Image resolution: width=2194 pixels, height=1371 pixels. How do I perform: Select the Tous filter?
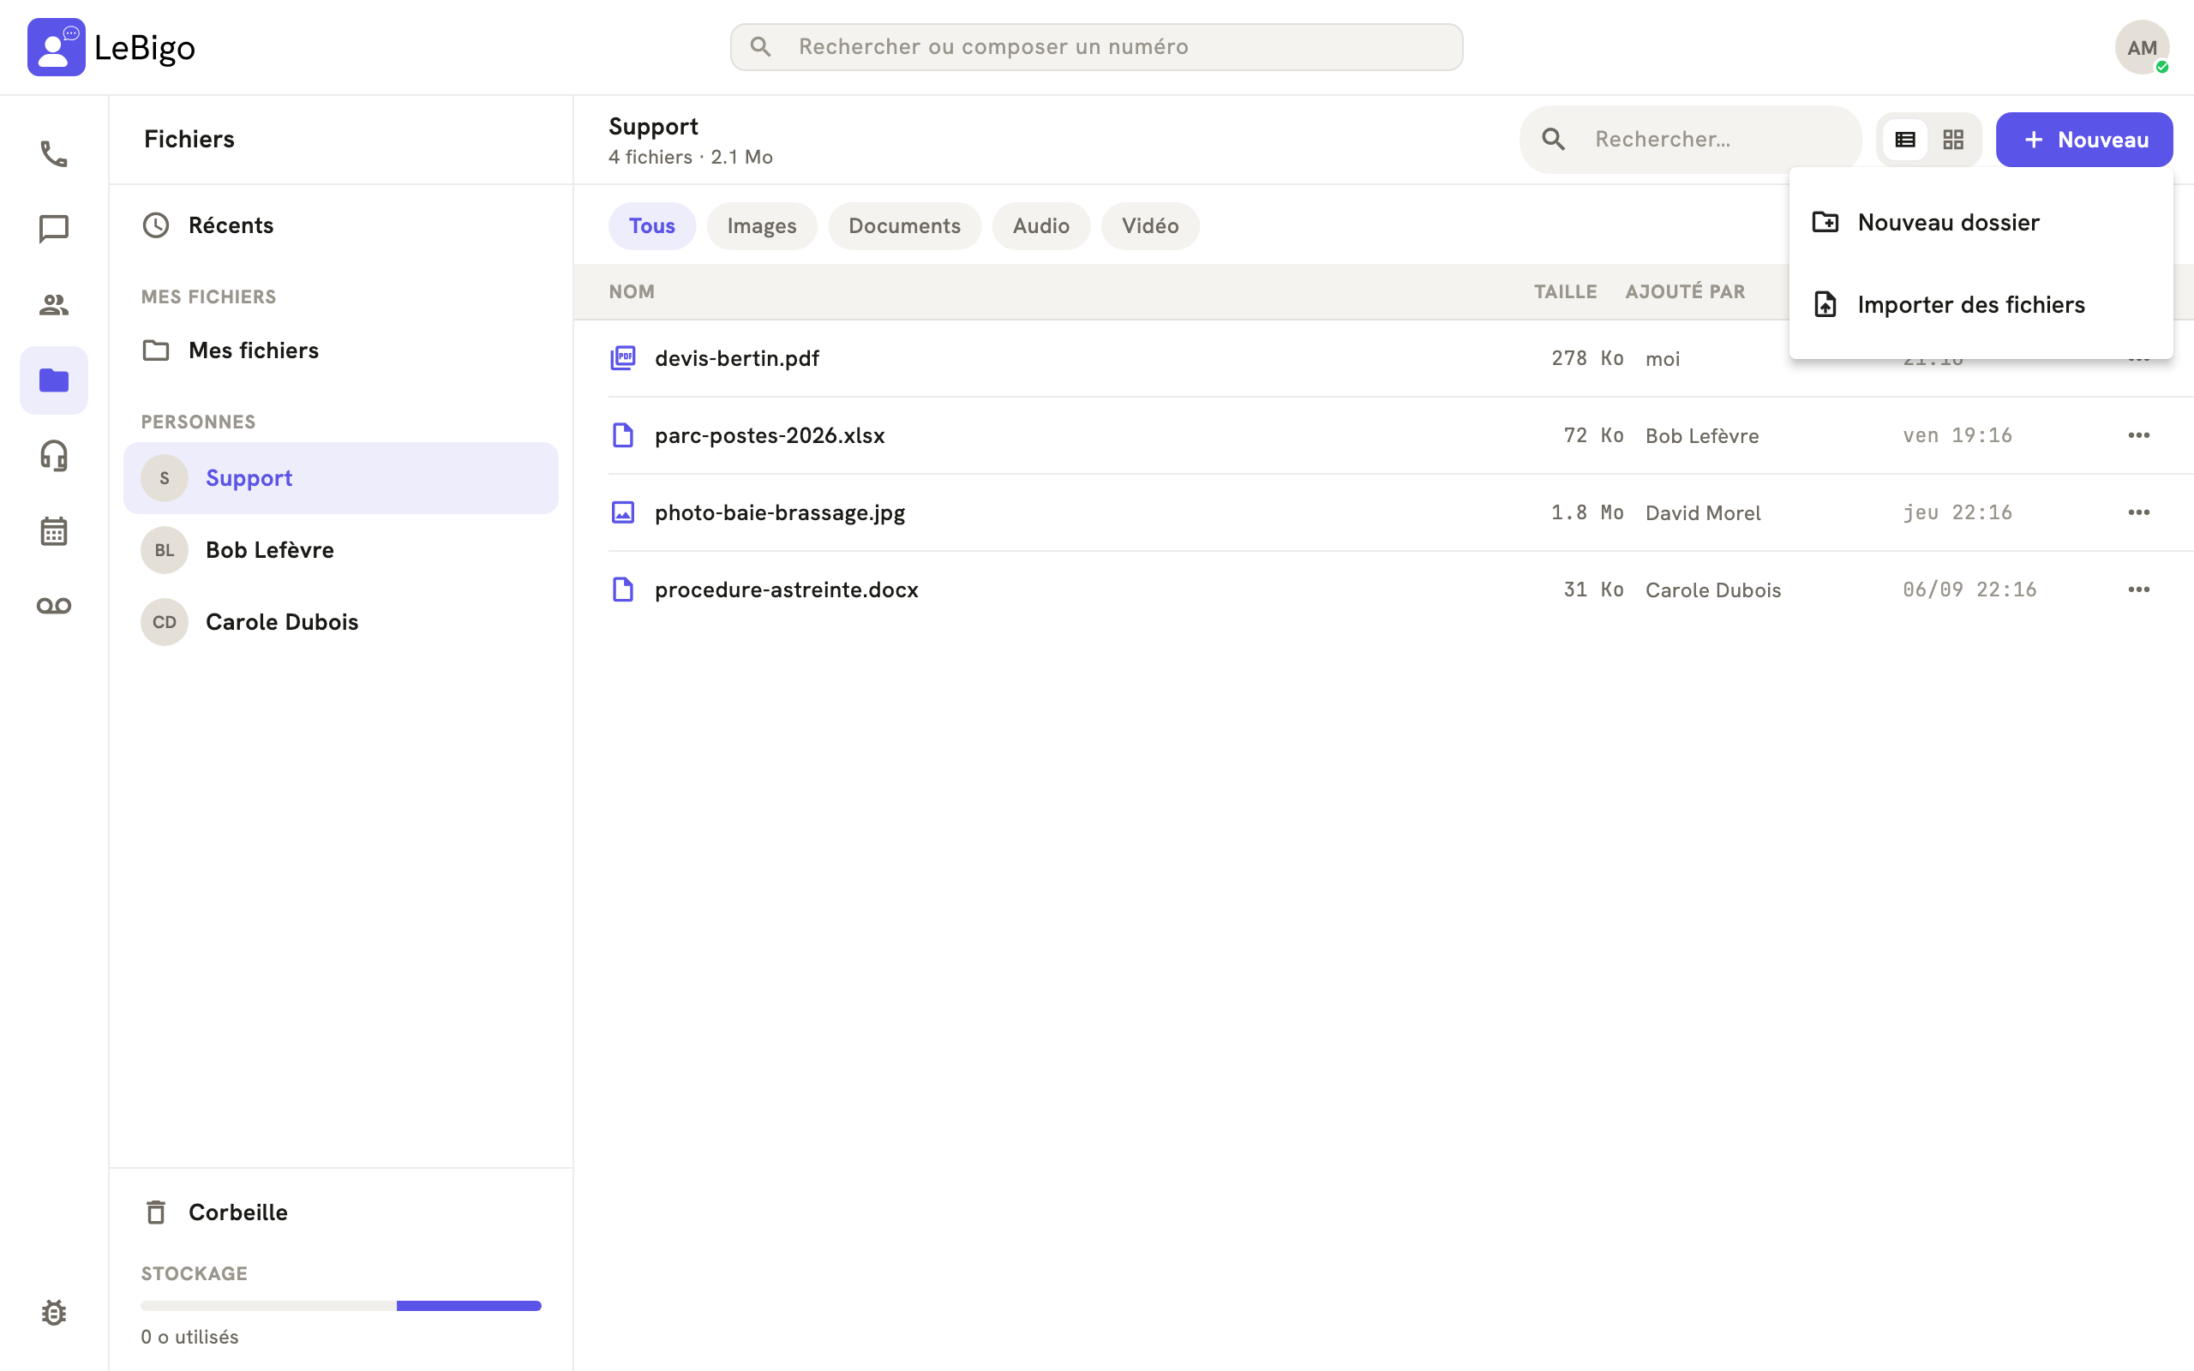tap(652, 225)
